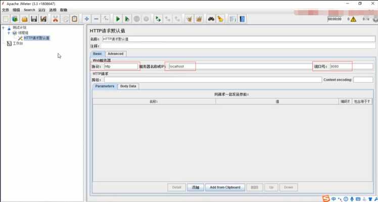Screen dimensions: 378x202
Task: Click the 值 parameters column header
Action: coord(277,102)
